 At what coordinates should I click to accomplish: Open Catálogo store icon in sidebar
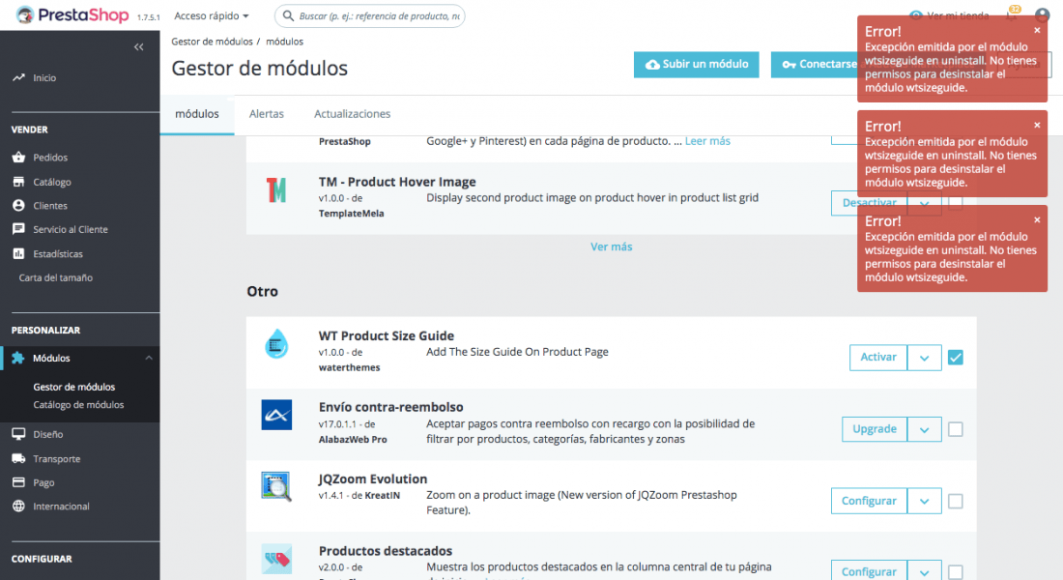(x=18, y=182)
